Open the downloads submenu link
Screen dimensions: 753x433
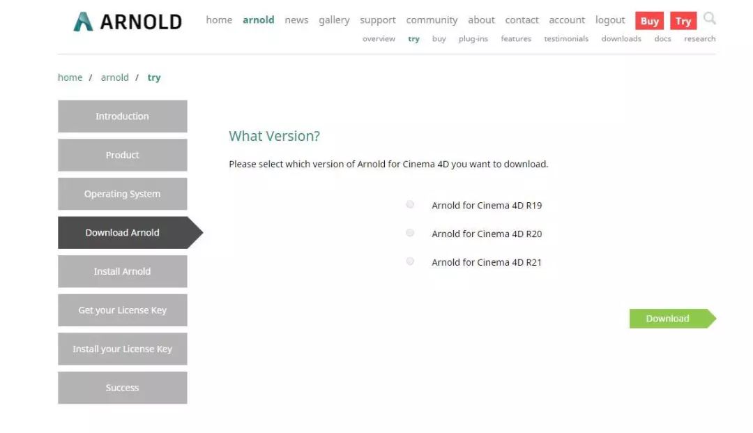[621, 39]
